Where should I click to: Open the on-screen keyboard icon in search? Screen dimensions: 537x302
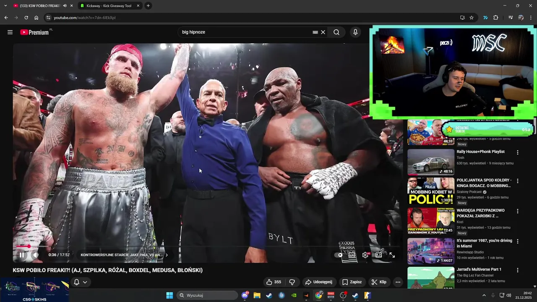pos(315,32)
